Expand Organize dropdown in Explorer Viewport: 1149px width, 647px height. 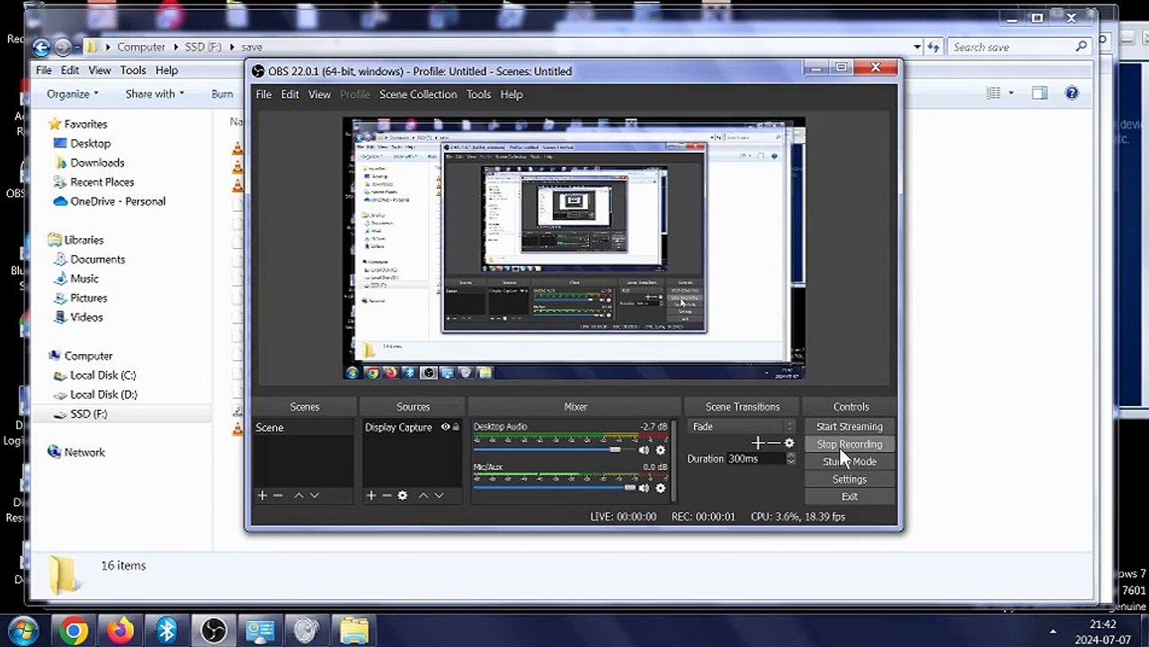97,93
